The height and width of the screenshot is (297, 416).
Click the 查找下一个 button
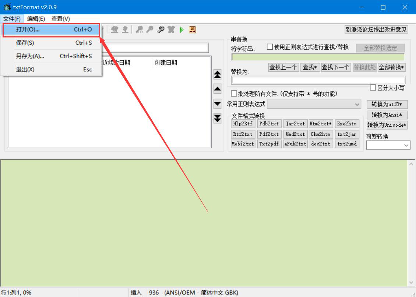click(x=336, y=67)
